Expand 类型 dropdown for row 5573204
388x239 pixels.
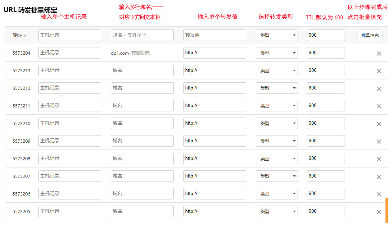click(x=277, y=53)
